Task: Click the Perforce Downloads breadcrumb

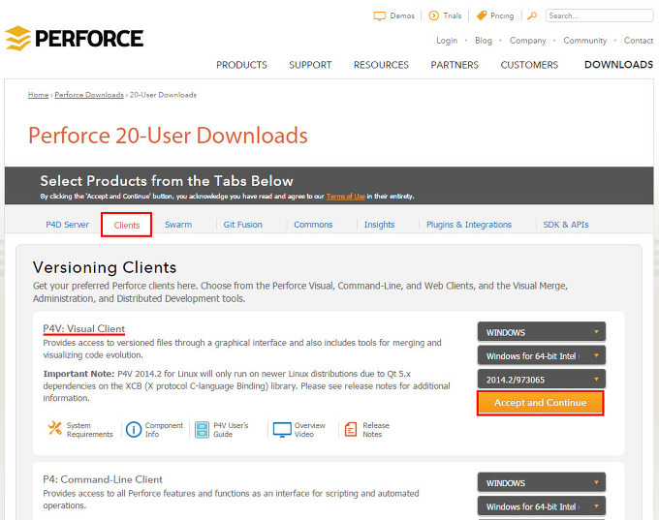Action: point(89,95)
